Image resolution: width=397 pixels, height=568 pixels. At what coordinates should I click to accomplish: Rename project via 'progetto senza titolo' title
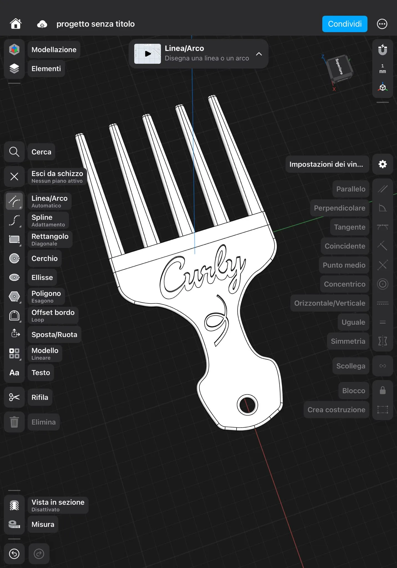pyautogui.click(x=95, y=24)
